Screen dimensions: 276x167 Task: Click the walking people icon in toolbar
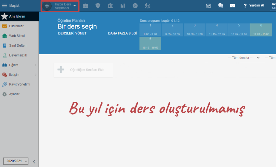147,6
